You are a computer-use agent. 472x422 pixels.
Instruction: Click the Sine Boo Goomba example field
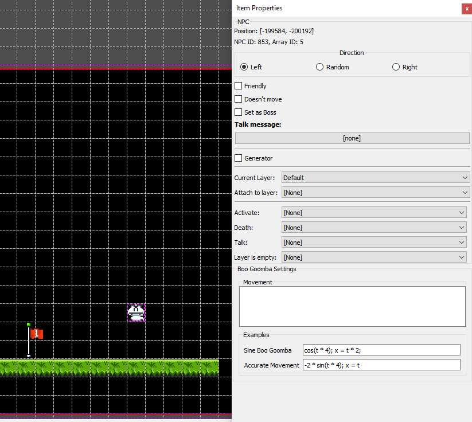(x=381, y=350)
